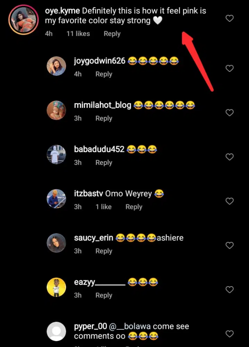Screen dimensions: 249x347
Task: Show who gave 1 like to itzbastv
Action: pos(103,207)
